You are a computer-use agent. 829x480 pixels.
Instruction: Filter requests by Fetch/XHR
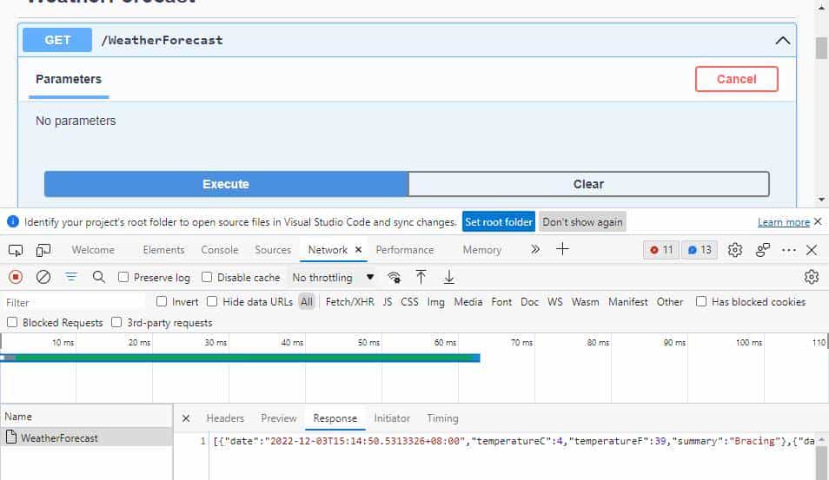click(349, 301)
